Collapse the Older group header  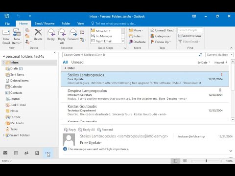[x=66, y=68]
